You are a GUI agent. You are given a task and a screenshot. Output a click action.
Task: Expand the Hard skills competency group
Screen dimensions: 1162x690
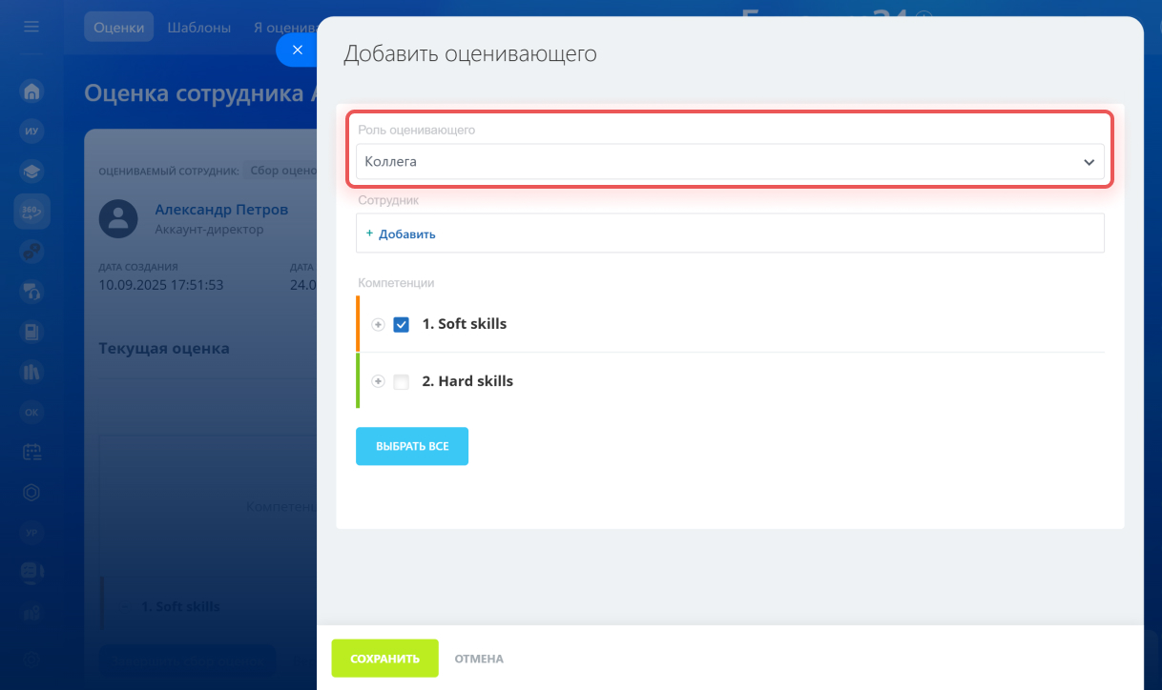(x=378, y=381)
